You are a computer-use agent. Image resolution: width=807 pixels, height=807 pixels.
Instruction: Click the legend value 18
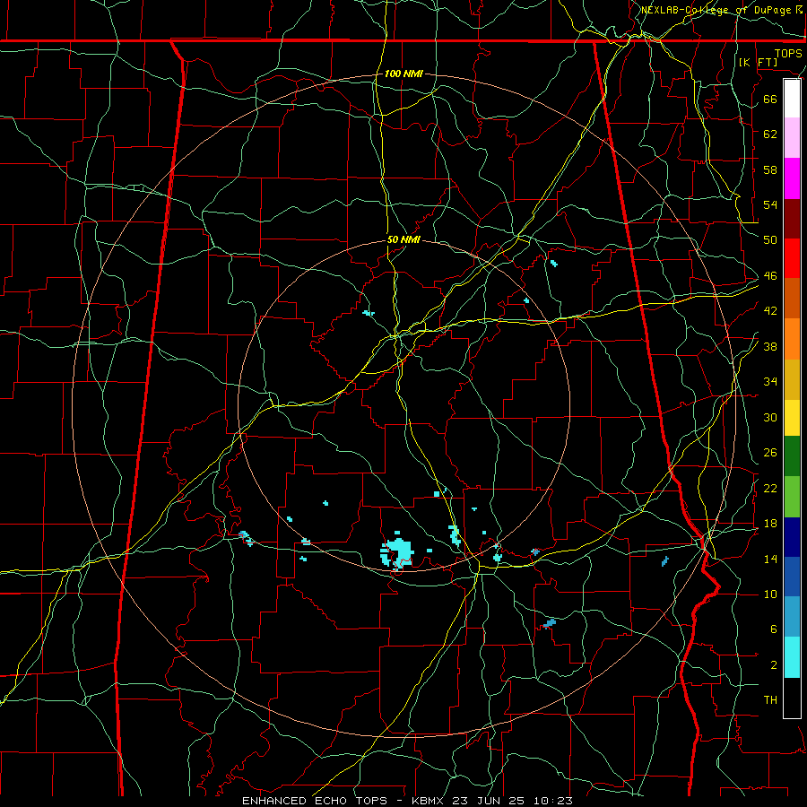770,524
